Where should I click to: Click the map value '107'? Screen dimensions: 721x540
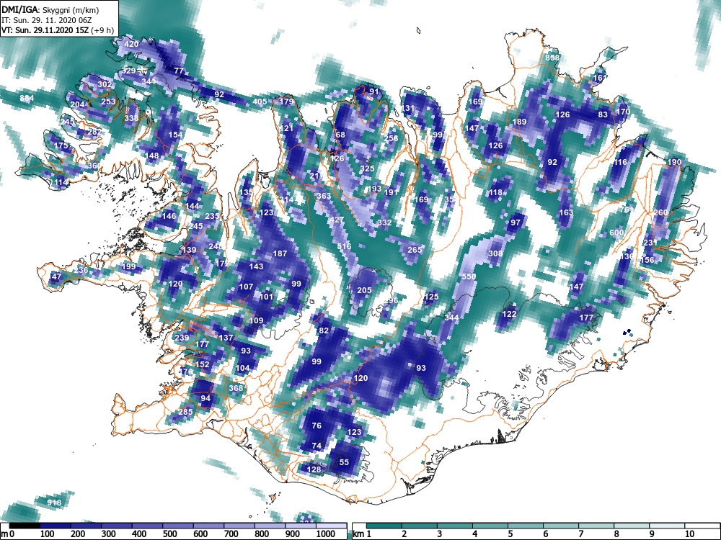(246, 287)
